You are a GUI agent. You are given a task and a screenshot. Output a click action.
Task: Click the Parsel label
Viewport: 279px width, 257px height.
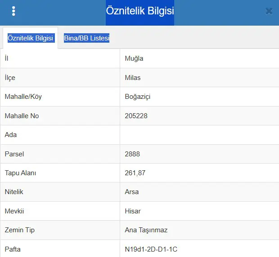[14, 154]
